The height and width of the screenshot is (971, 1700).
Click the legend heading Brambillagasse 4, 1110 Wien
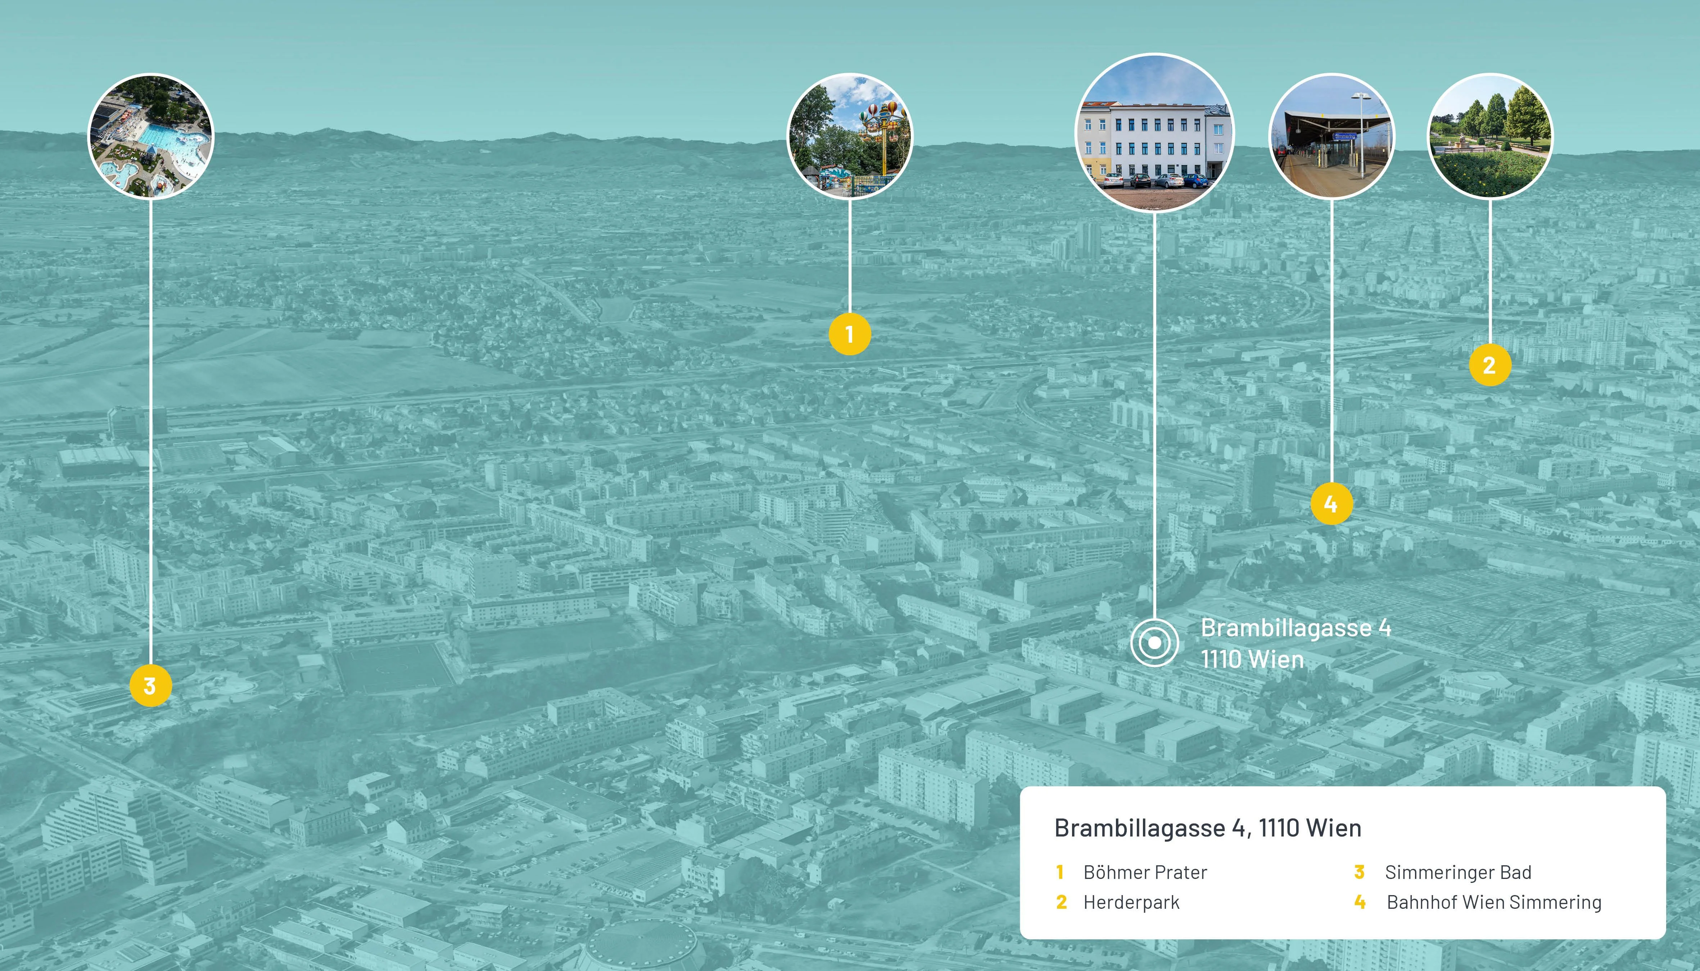pyautogui.click(x=1208, y=828)
